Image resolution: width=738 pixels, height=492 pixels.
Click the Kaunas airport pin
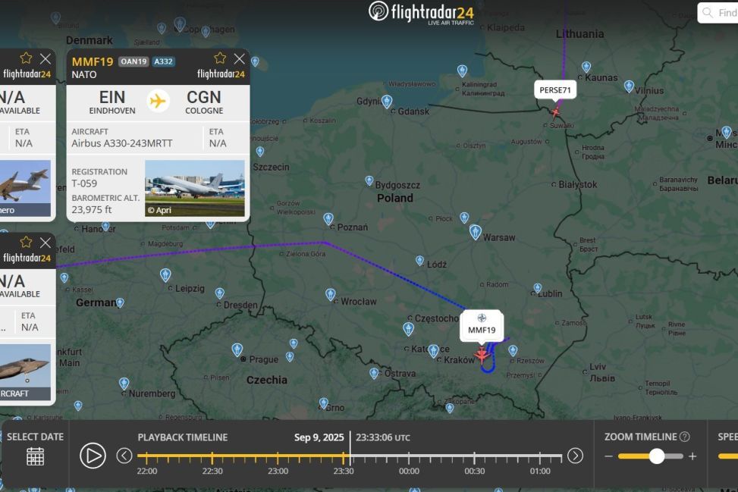pyautogui.click(x=586, y=67)
